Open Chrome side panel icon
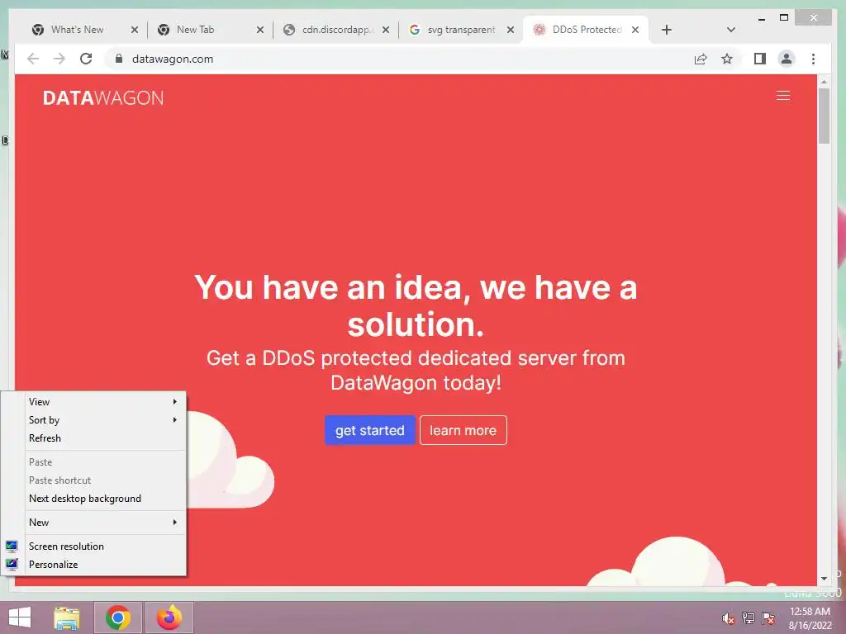 (x=760, y=59)
